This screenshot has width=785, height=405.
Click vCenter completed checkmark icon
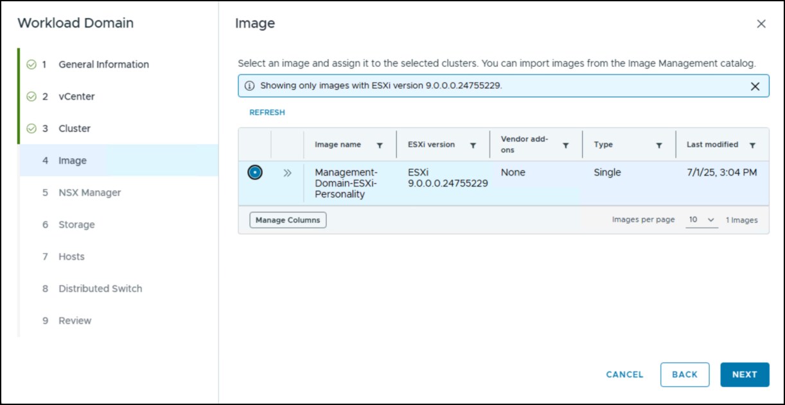[31, 96]
